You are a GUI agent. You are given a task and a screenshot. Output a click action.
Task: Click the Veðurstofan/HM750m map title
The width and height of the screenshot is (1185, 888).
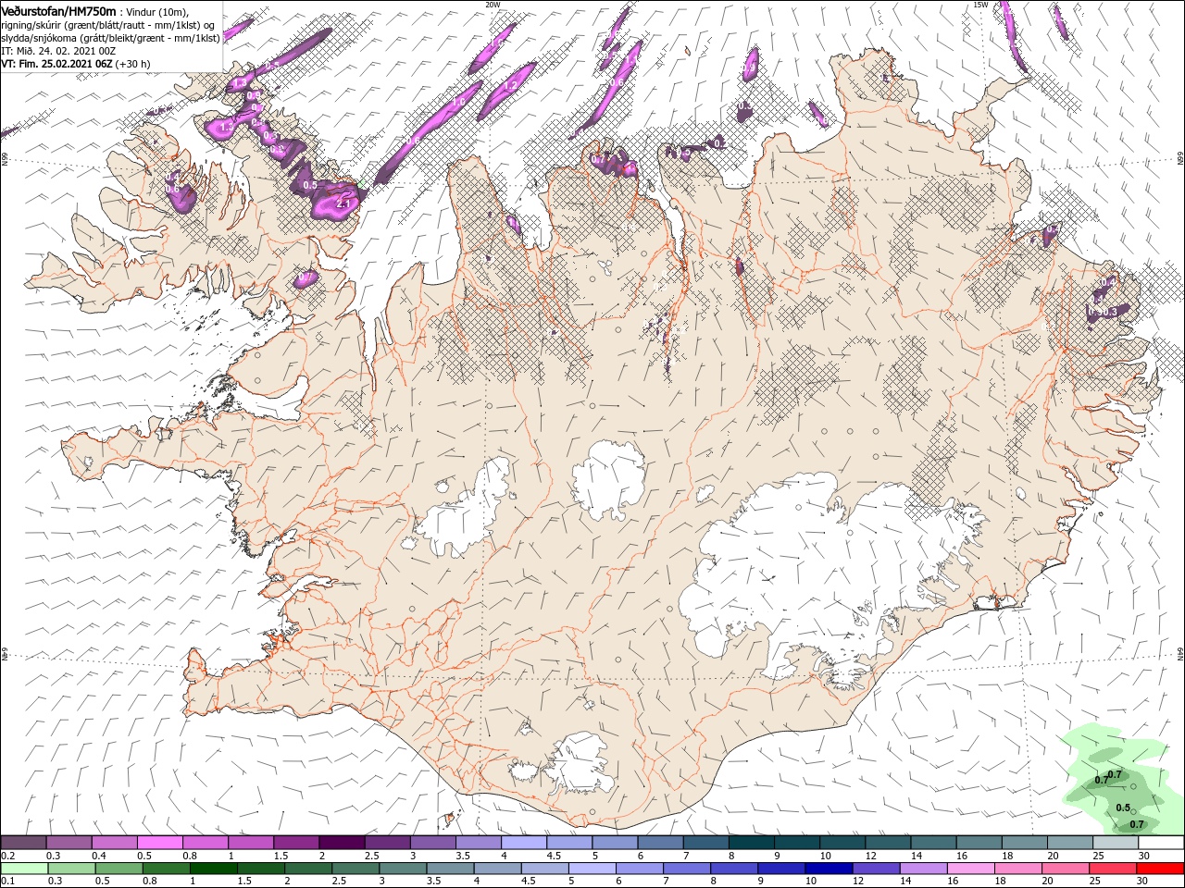tap(58, 10)
